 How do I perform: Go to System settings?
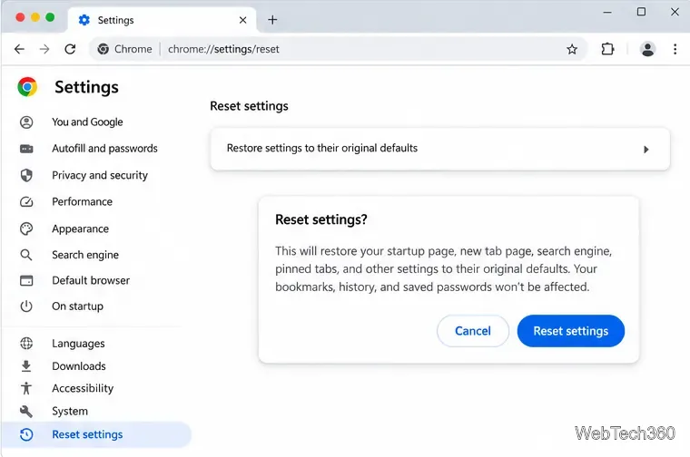(70, 412)
